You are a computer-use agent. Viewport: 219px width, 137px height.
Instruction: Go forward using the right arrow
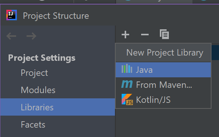tap(31, 36)
